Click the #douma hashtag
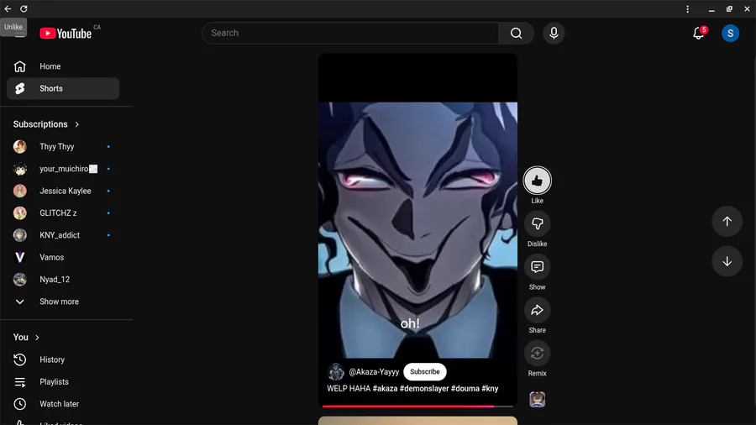The image size is (756, 425). [x=465, y=388]
